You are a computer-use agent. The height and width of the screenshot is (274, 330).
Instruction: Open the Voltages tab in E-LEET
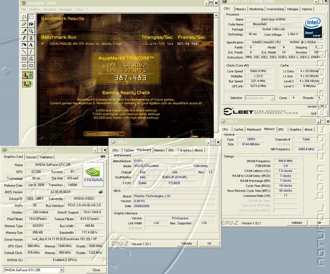(x=293, y=9)
